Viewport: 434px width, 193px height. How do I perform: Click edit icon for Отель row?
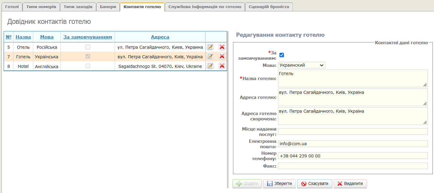coord(210,47)
